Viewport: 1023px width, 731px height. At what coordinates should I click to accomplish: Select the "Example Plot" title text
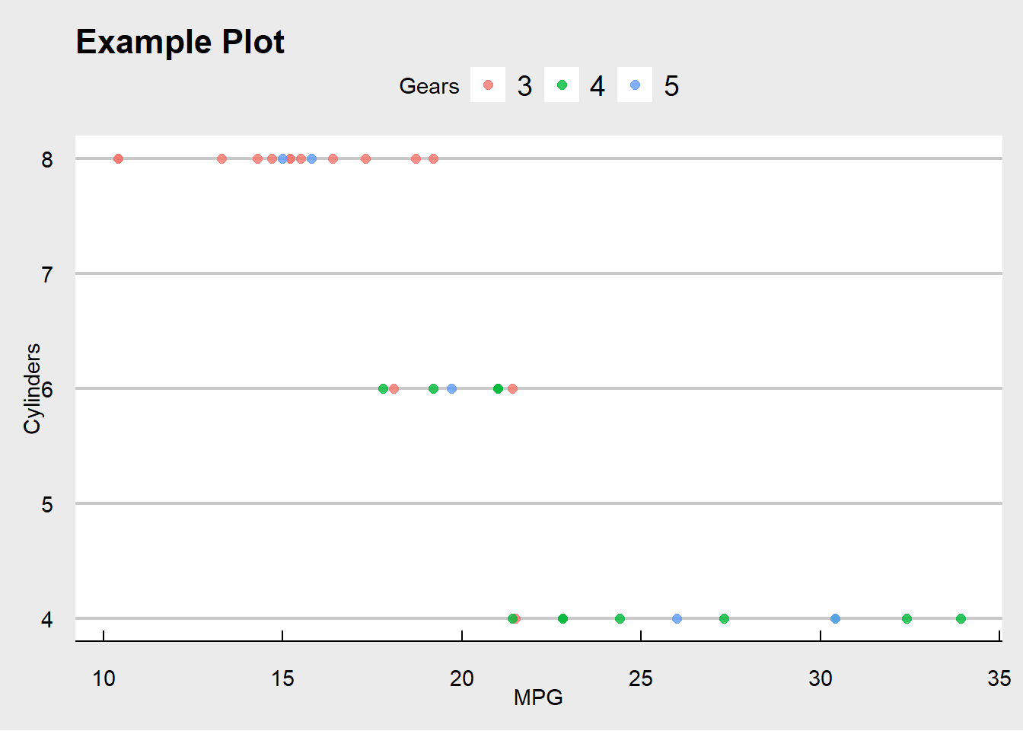180,42
